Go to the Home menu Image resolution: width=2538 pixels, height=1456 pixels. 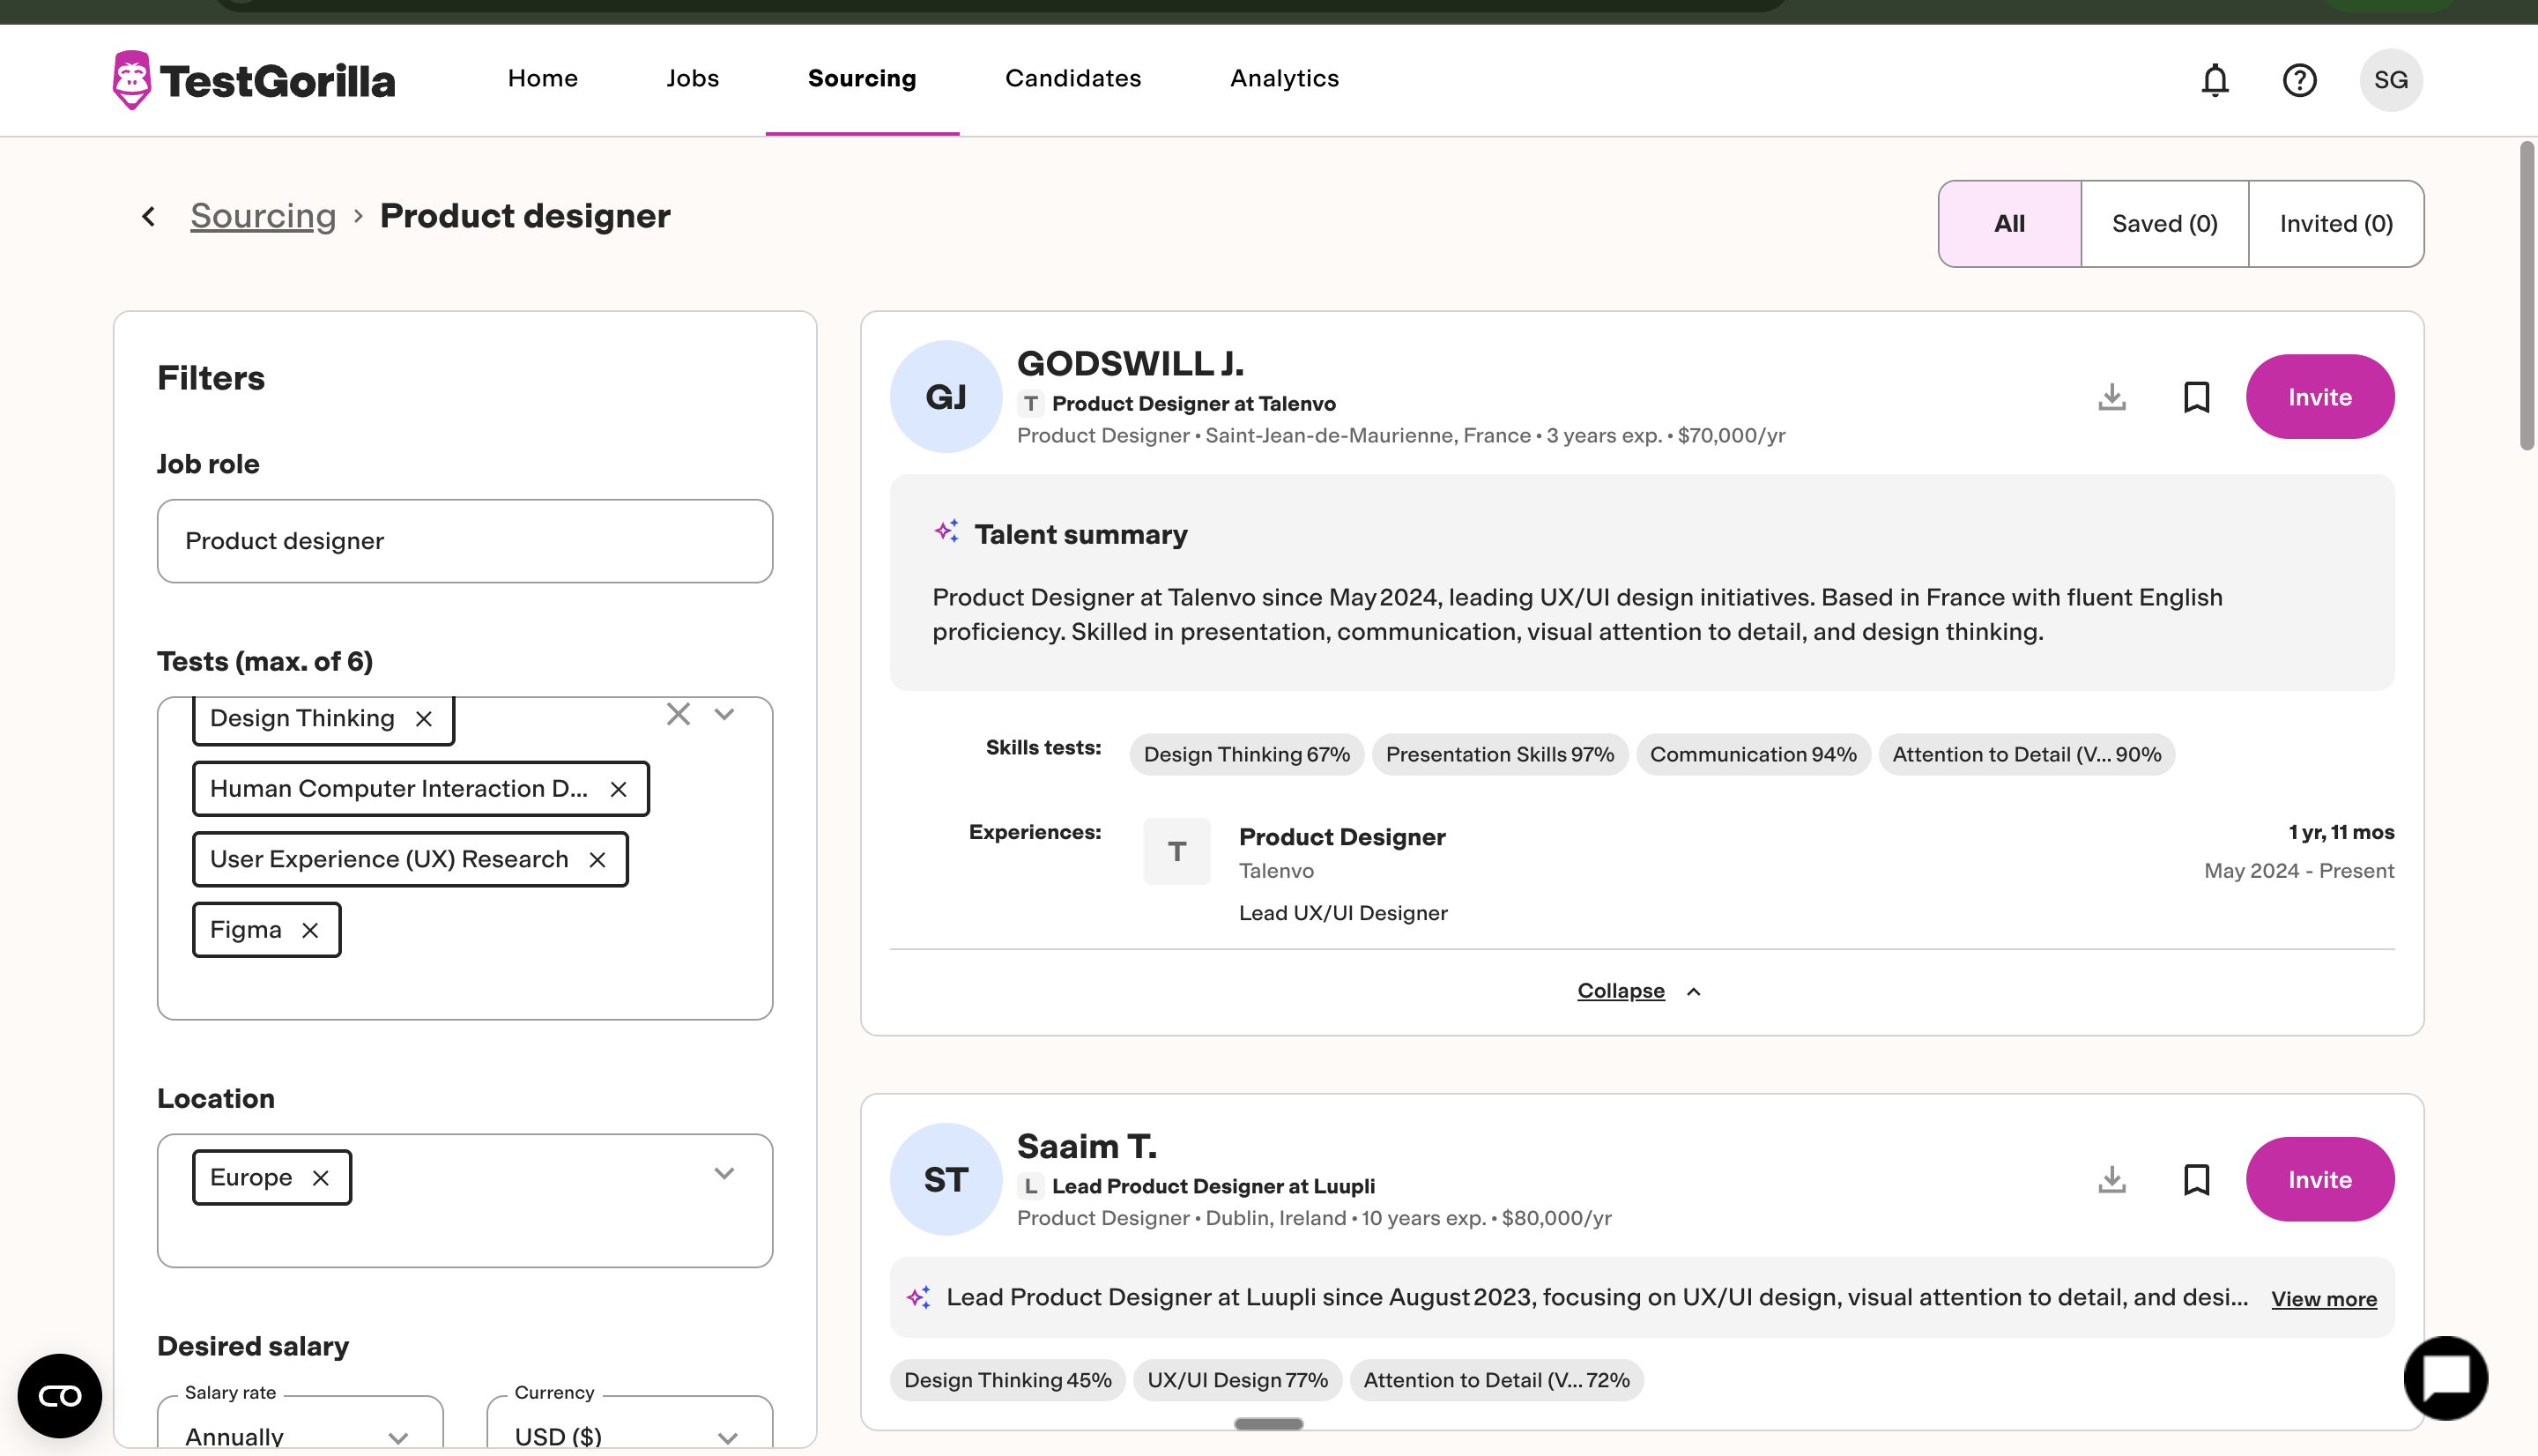point(543,79)
